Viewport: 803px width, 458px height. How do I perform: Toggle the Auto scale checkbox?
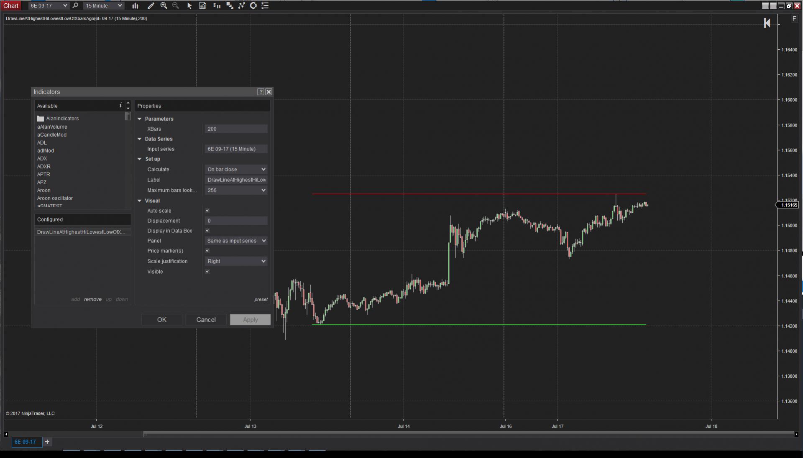[x=207, y=211]
